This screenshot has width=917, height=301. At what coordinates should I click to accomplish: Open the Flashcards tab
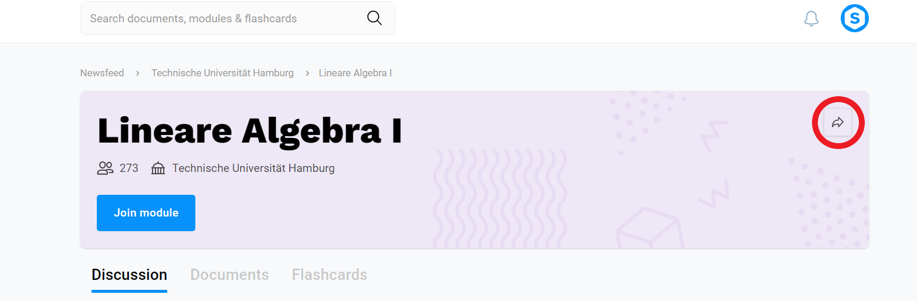pos(330,275)
